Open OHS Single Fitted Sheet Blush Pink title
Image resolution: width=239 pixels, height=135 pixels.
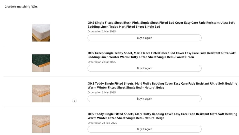point(161,25)
